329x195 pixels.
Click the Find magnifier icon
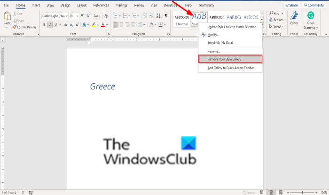click(x=271, y=13)
